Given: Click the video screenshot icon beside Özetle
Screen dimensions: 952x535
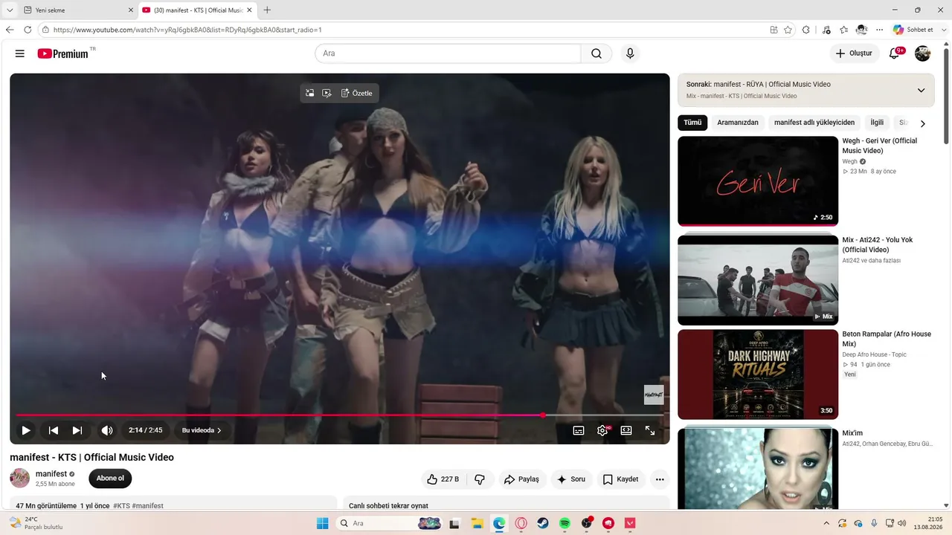Looking at the screenshot, I should (327, 93).
